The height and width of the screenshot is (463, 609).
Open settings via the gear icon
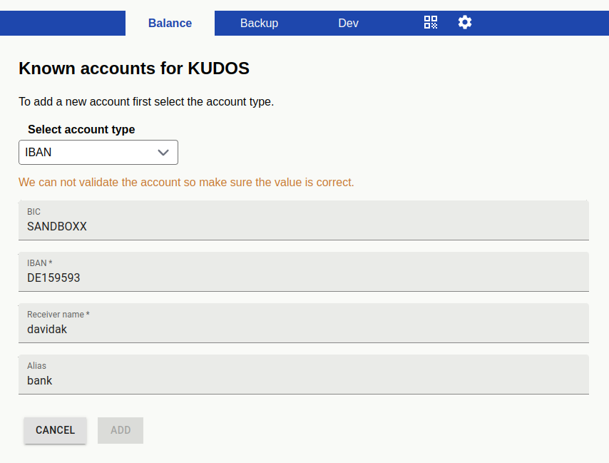click(x=465, y=22)
